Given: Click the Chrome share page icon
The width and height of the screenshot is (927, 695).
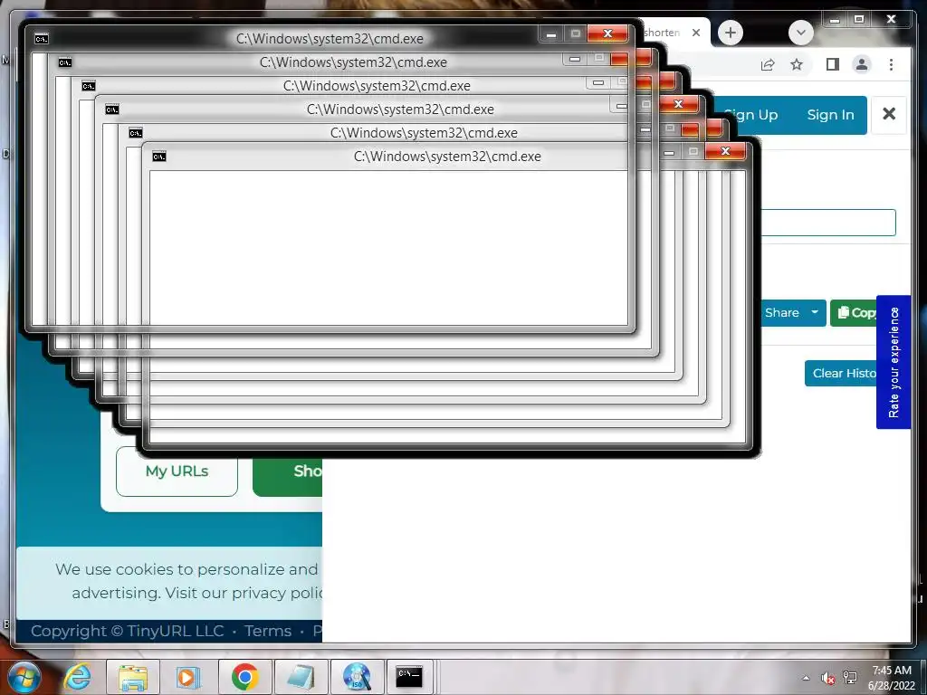Looking at the screenshot, I should (x=768, y=64).
